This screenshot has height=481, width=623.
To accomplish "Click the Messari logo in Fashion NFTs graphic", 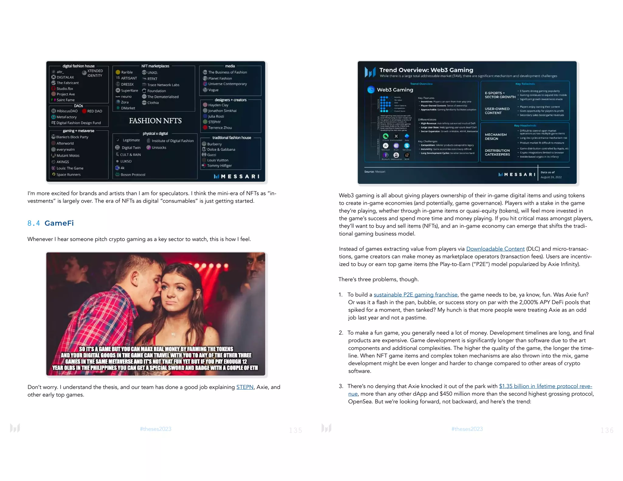I will click(x=236, y=176).
